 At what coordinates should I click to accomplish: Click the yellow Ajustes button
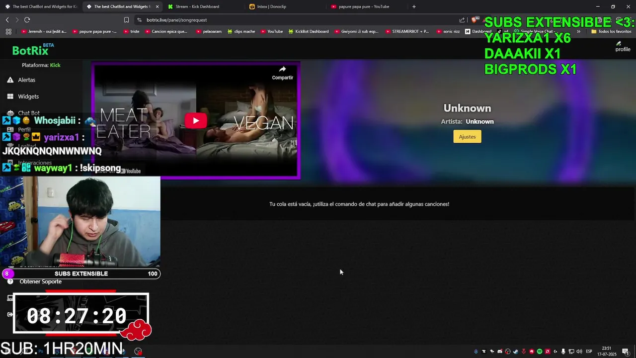(467, 137)
